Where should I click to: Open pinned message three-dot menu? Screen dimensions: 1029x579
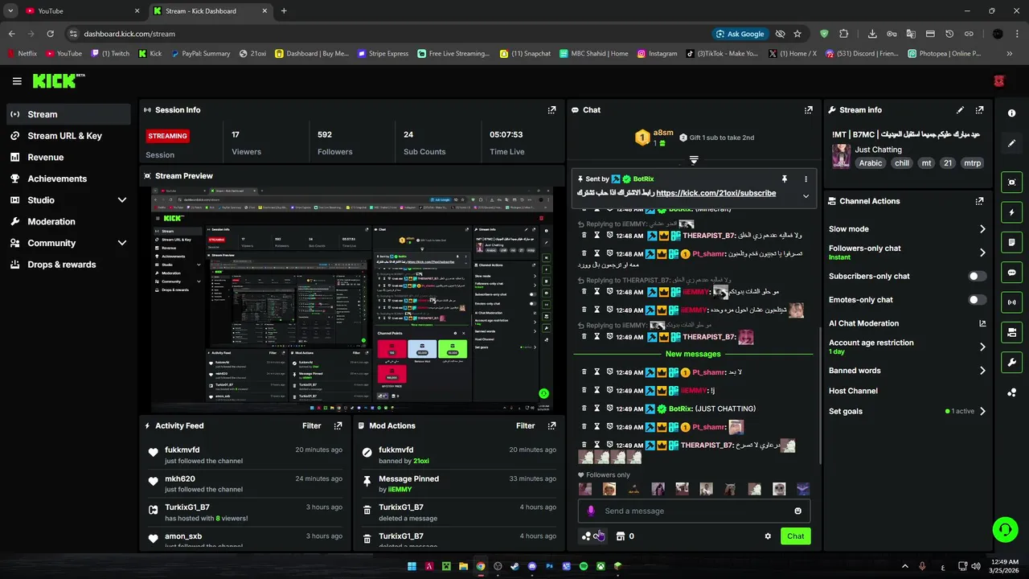click(806, 179)
